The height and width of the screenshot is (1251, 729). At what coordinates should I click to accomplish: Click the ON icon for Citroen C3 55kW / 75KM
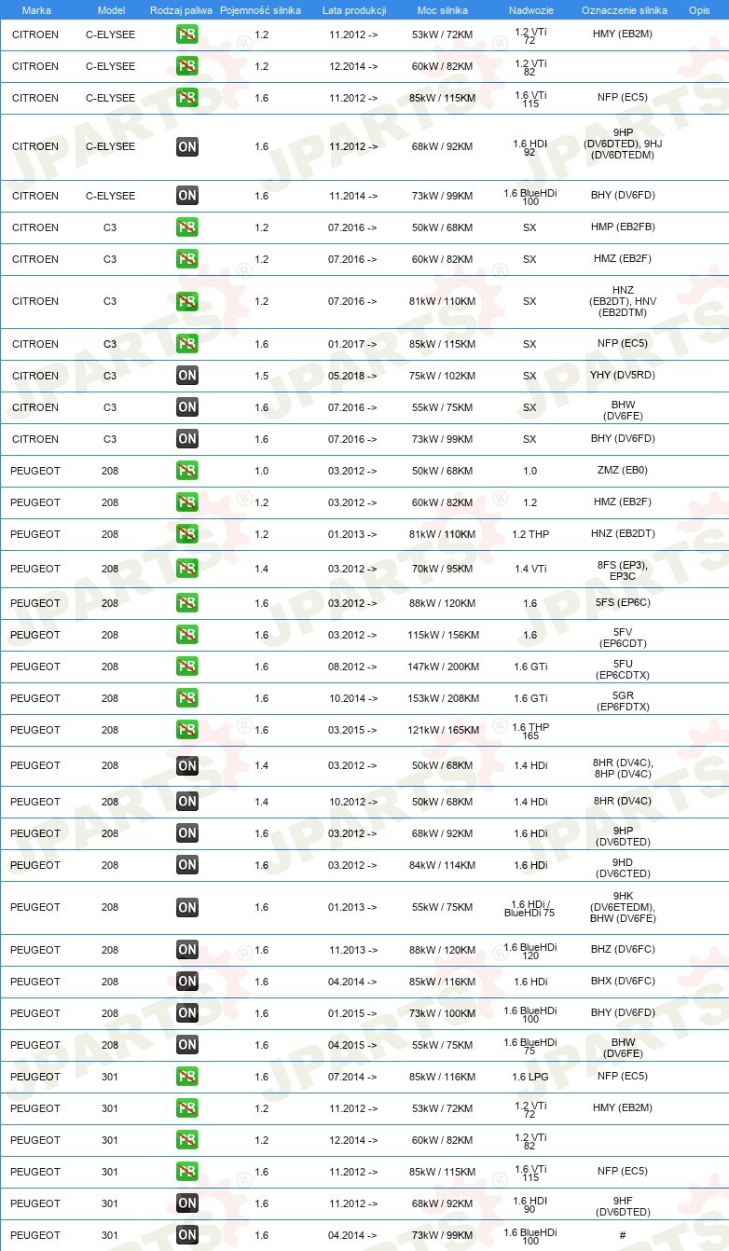187,407
